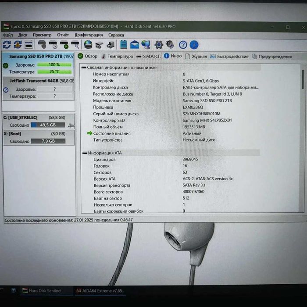
Task: Click the blue info circle toolbar icon
Action: coord(194,45)
